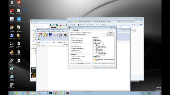This screenshot has width=170, height=95.
Task: Click the up-folder icon below WinRAR toolbar
Action: pos(39,39)
